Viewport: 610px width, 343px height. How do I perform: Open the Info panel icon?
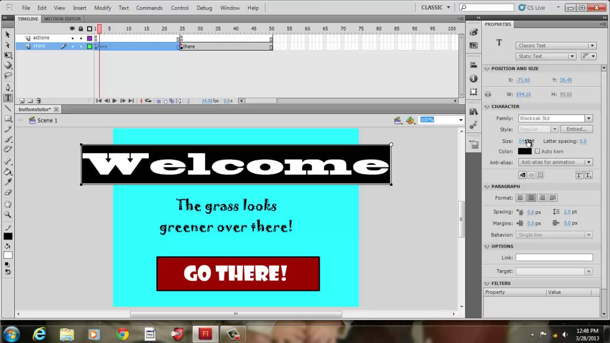(473, 78)
